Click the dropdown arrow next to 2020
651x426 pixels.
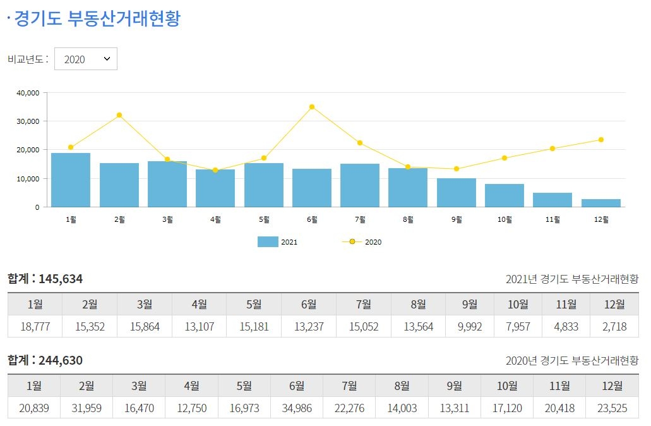pos(107,58)
